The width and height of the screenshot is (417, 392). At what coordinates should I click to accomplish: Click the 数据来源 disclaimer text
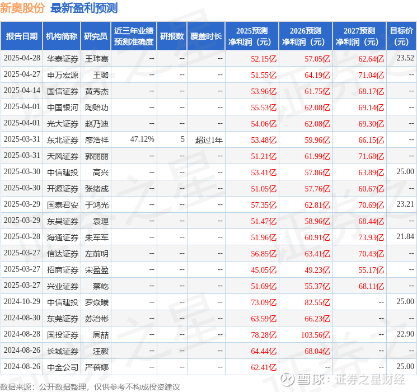(x=90, y=387)
